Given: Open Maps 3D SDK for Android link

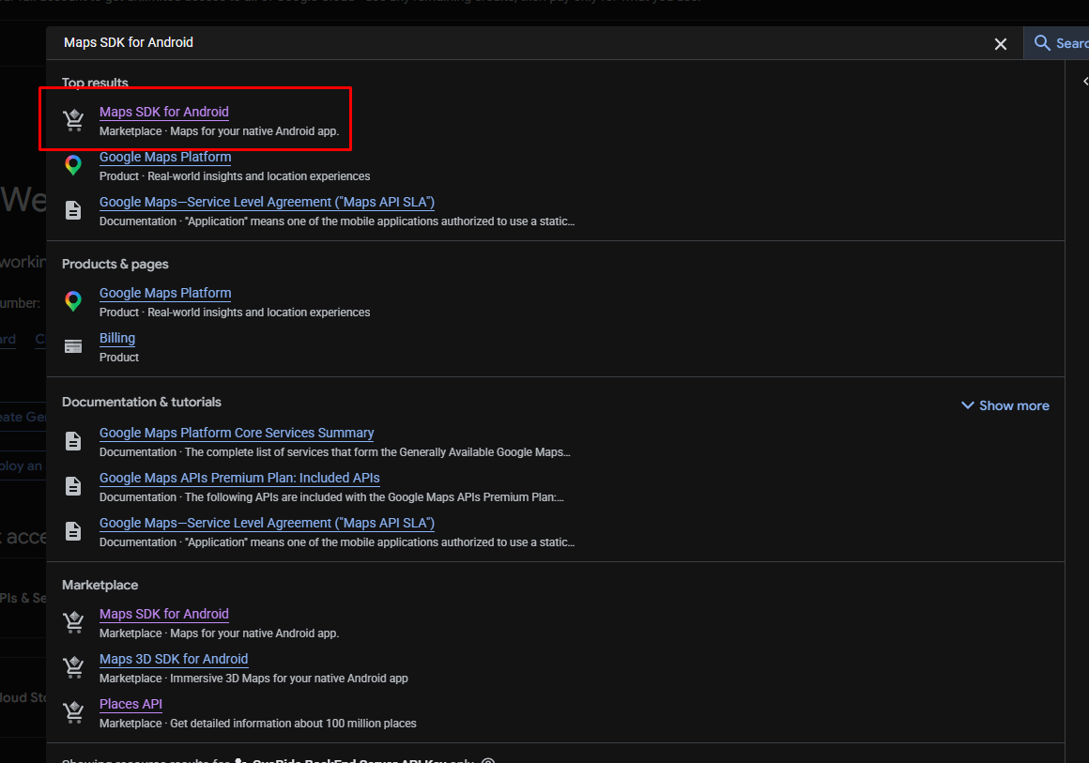Looking at the screenshot, I should click(x=174, y=659).
